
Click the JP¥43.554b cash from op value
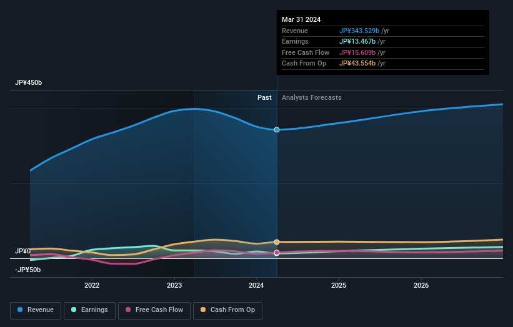click(x=357, y=64)
